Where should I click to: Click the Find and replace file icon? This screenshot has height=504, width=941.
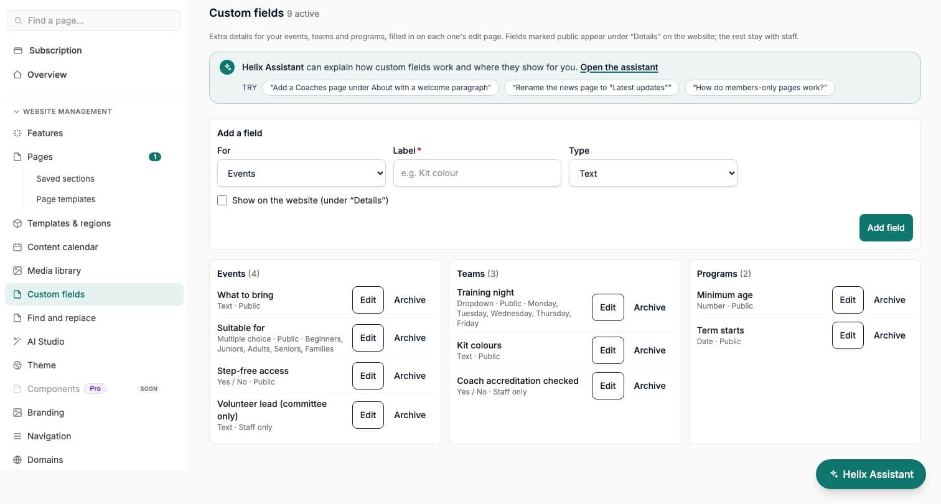click(17, 318)
